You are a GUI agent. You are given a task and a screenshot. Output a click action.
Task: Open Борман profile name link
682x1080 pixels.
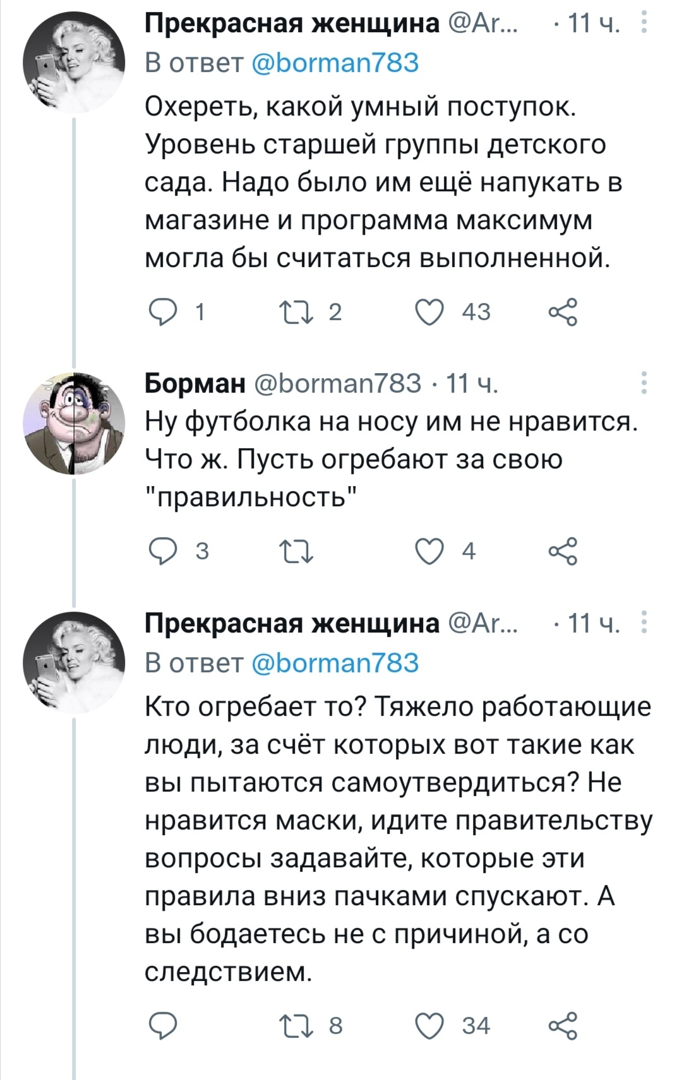coord(195,383)
